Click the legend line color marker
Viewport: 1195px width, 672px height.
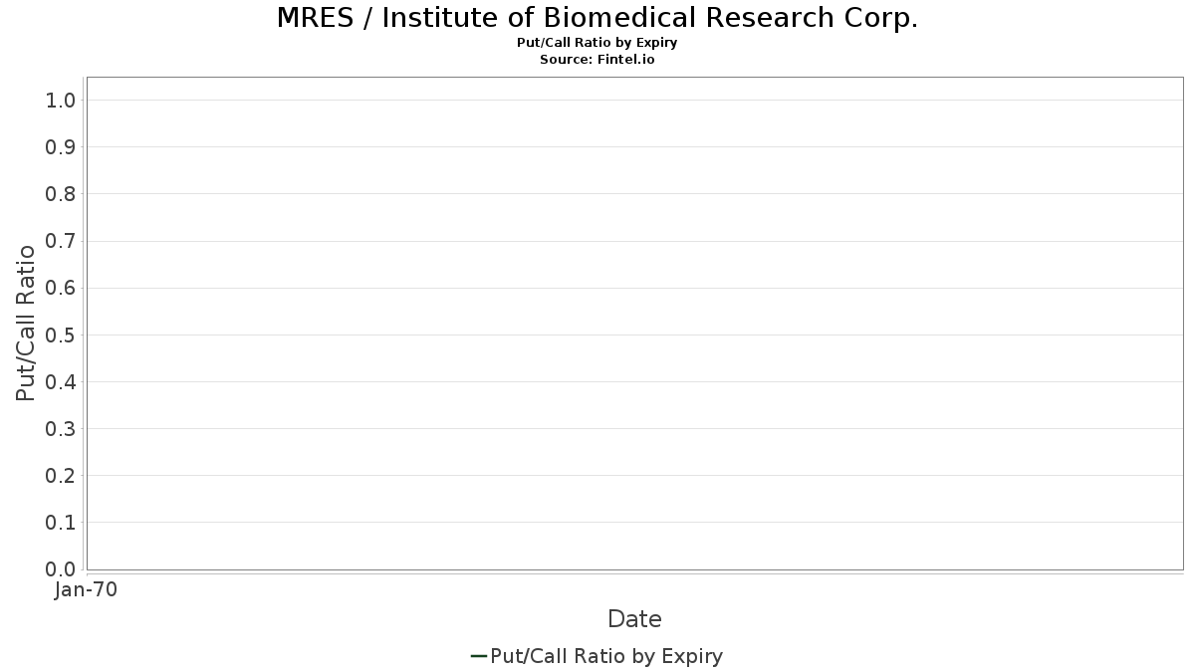tap(478, 656)
